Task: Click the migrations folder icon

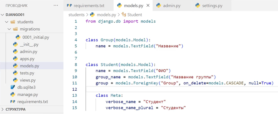Action: pyautogui.click(x=15, y=29)
